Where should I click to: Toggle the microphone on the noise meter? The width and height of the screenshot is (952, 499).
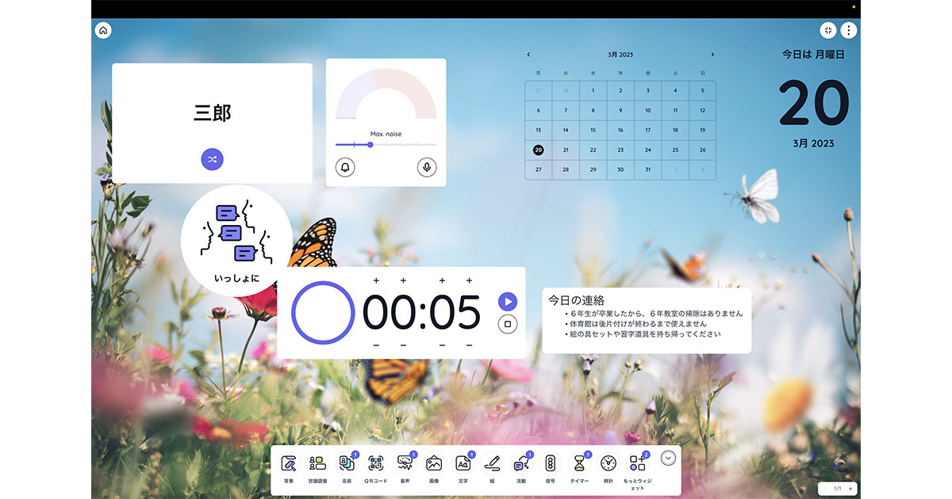click(427, 167)
